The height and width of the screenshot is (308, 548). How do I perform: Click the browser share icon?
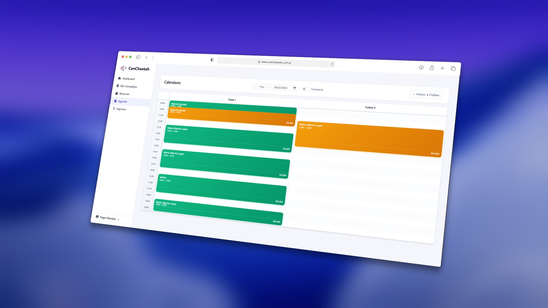pos(432,68)
